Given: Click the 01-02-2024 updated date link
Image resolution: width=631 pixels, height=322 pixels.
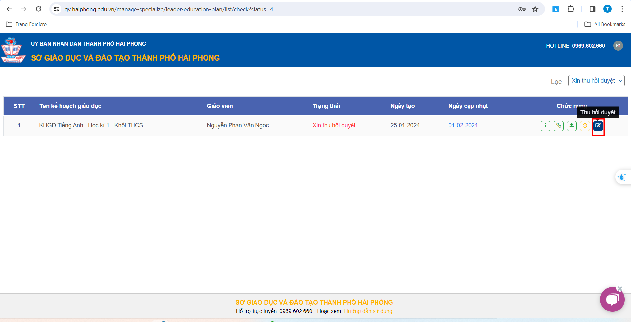Looking at the screenshot, I should [x=463, y=125].
